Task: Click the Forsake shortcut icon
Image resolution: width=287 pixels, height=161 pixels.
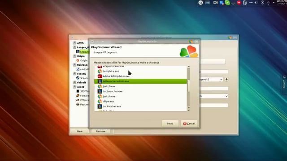Action: [78, 96]
